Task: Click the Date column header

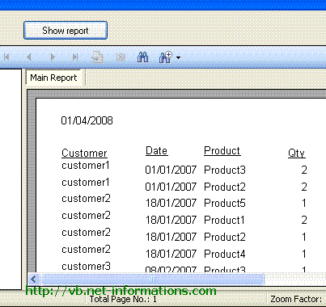Action: pyautogui.click(x=157, y=150)
